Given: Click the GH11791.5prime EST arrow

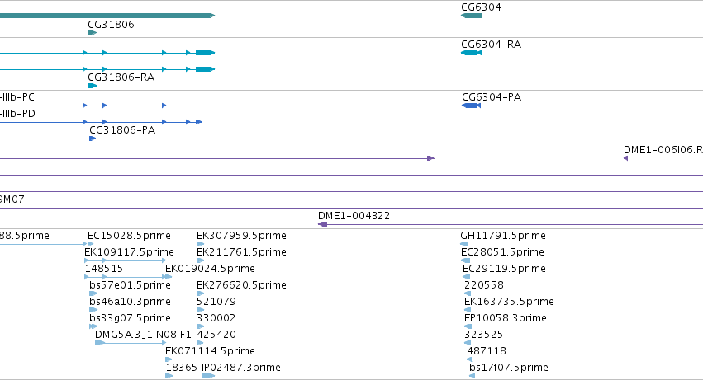Looking at the screenshot, I should tap(464, 244).
